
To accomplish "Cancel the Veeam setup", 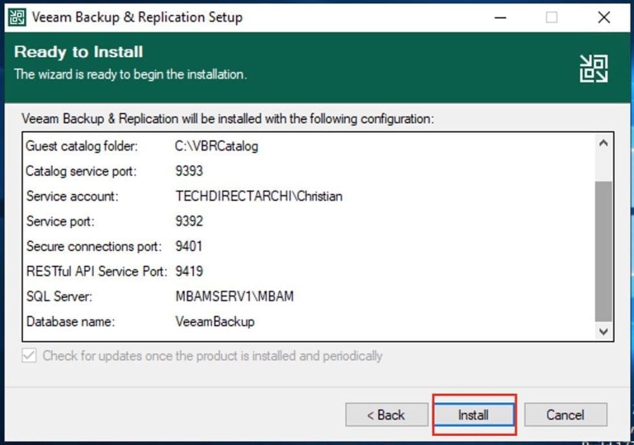I will (x=565, y=415).
